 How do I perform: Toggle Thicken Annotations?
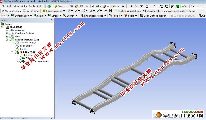128,11
